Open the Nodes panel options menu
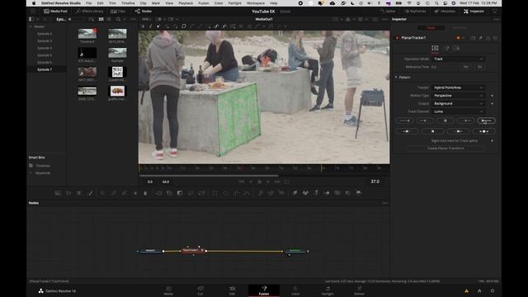528x297 pixels. point(385,203)
